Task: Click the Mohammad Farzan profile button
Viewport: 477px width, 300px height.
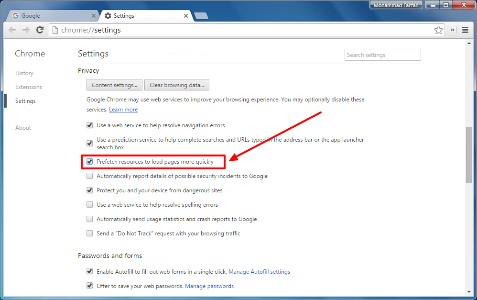Action: [x=396, y=5]
